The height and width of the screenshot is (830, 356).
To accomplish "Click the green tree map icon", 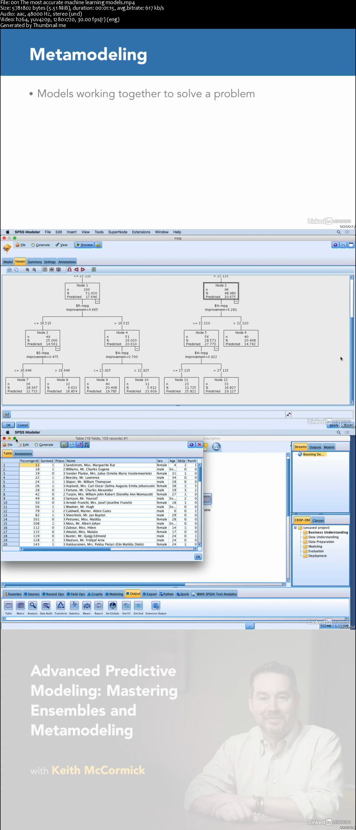I will [x=94, y=269].
